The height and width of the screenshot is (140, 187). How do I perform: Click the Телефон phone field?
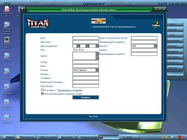(x=85, y=78)
